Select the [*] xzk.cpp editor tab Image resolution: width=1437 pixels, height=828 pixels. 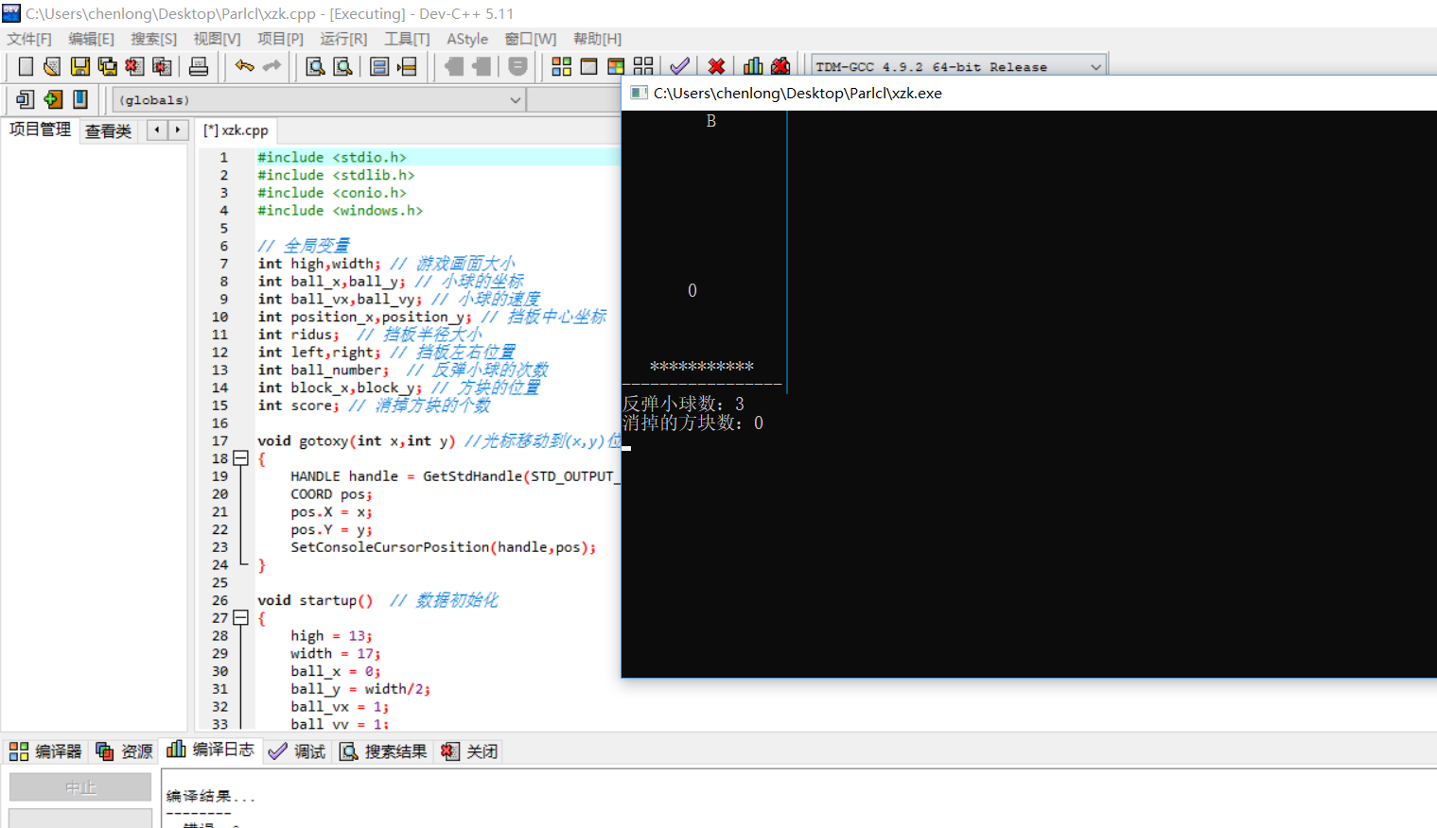pyautogui.click(x=236, y=130)
